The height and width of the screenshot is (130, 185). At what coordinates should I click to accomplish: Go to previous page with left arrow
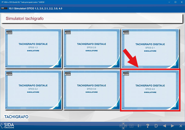[164, 126]
